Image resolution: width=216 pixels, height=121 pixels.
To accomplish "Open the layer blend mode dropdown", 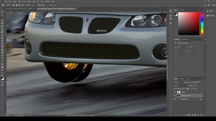I will click(x=181, y=85).
